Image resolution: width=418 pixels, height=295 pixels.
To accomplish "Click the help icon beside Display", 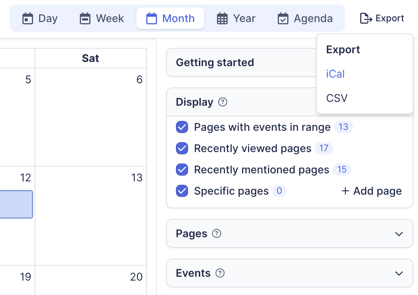I will (223, 102).
